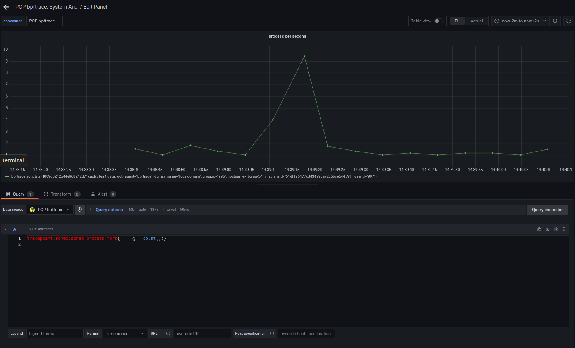Click the back arrow to exit panel editing

6,7
